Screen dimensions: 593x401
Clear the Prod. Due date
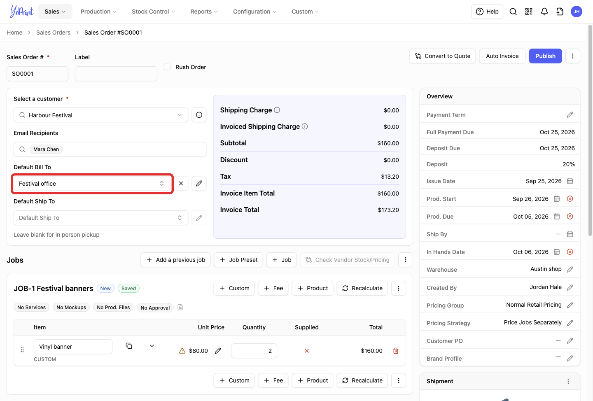570,217
